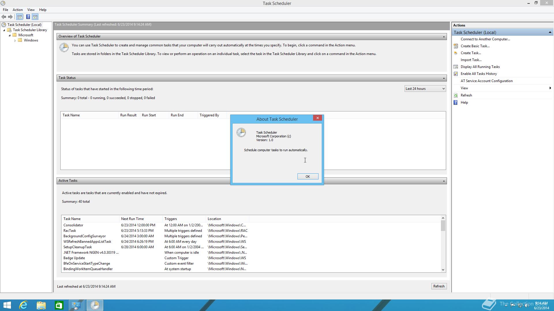Click the Forward arrow toolbar icon
Image resolution: width=554 pixels, height=311 pixels.
coord(10,17)
